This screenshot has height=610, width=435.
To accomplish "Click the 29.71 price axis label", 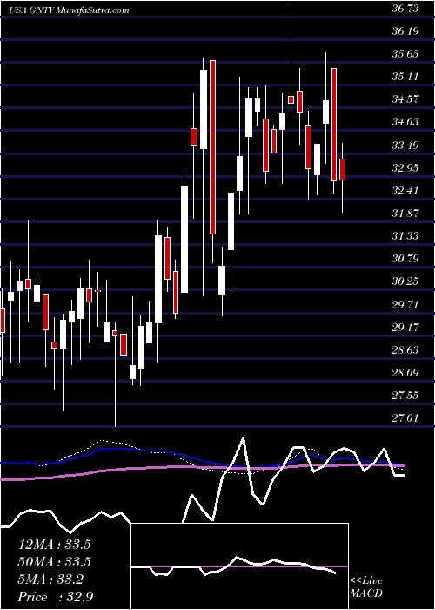I will (405, 304).
